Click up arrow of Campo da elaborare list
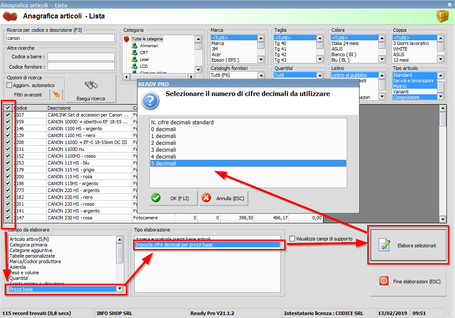 [119, 240]
